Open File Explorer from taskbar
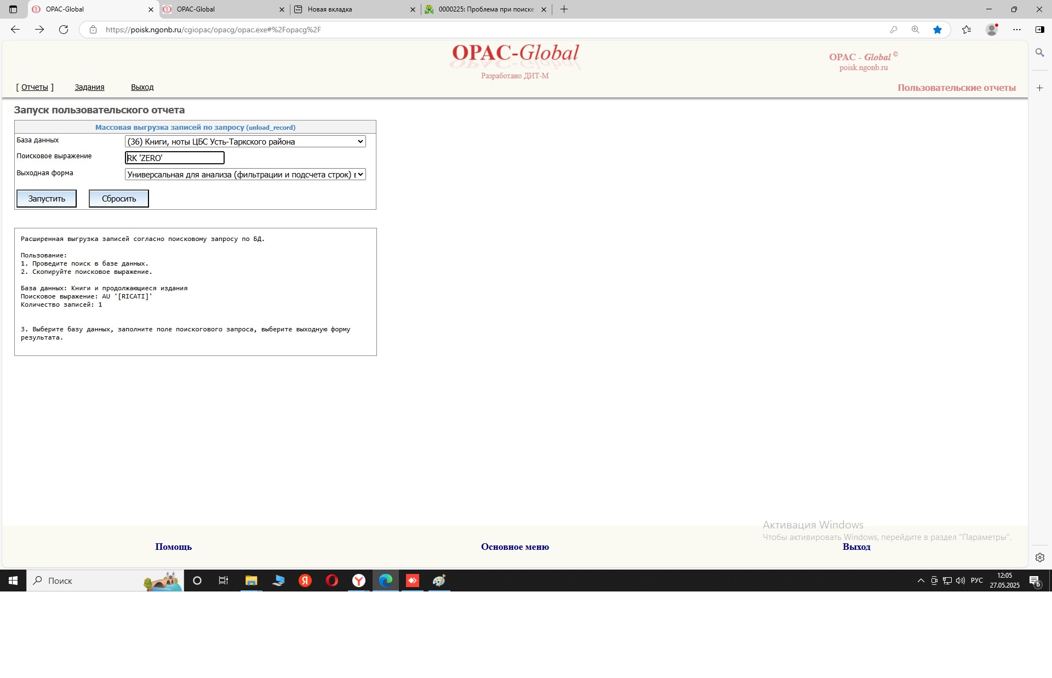 [x=251, y=581]
